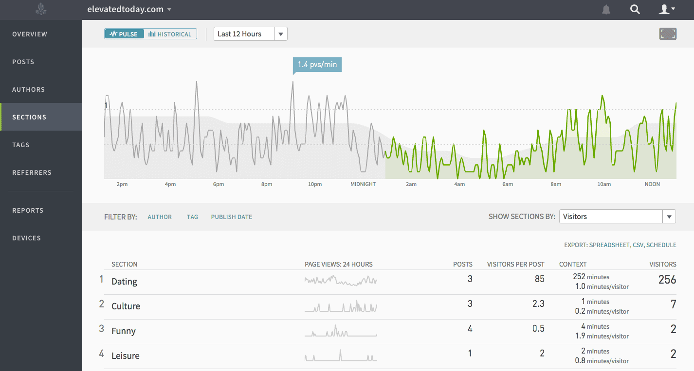The image size is (694, 371).
Task: Export as Spreadsheet
Action: [x=609, y=245]
